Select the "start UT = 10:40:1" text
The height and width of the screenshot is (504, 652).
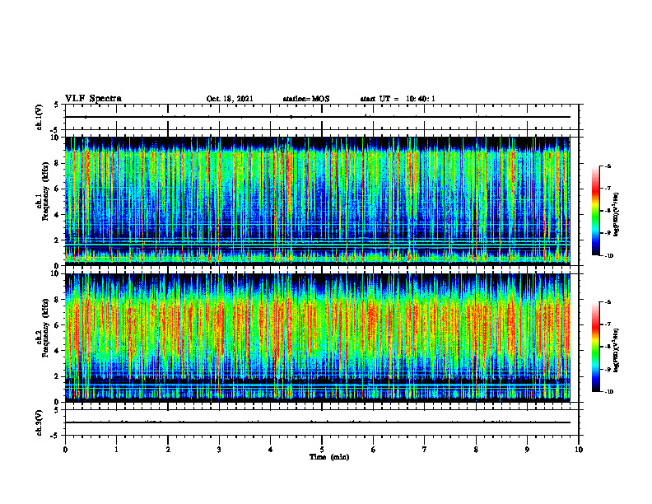pyautogui.click(x=398, y=99)
